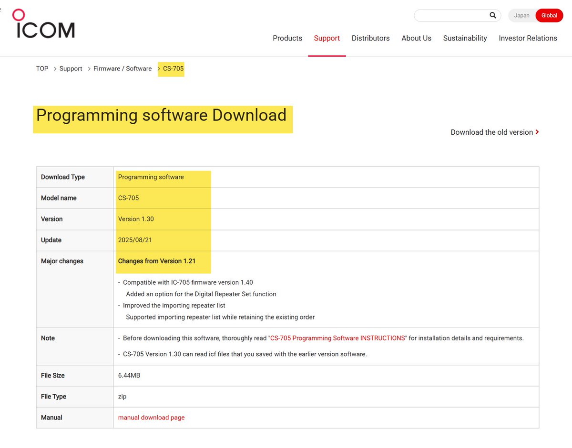Open the Products menu

[x=287, y=38]
